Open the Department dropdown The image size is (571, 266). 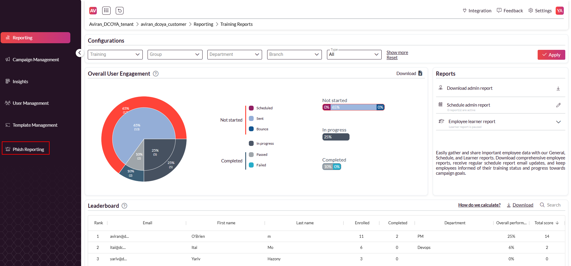click(234, 55)
